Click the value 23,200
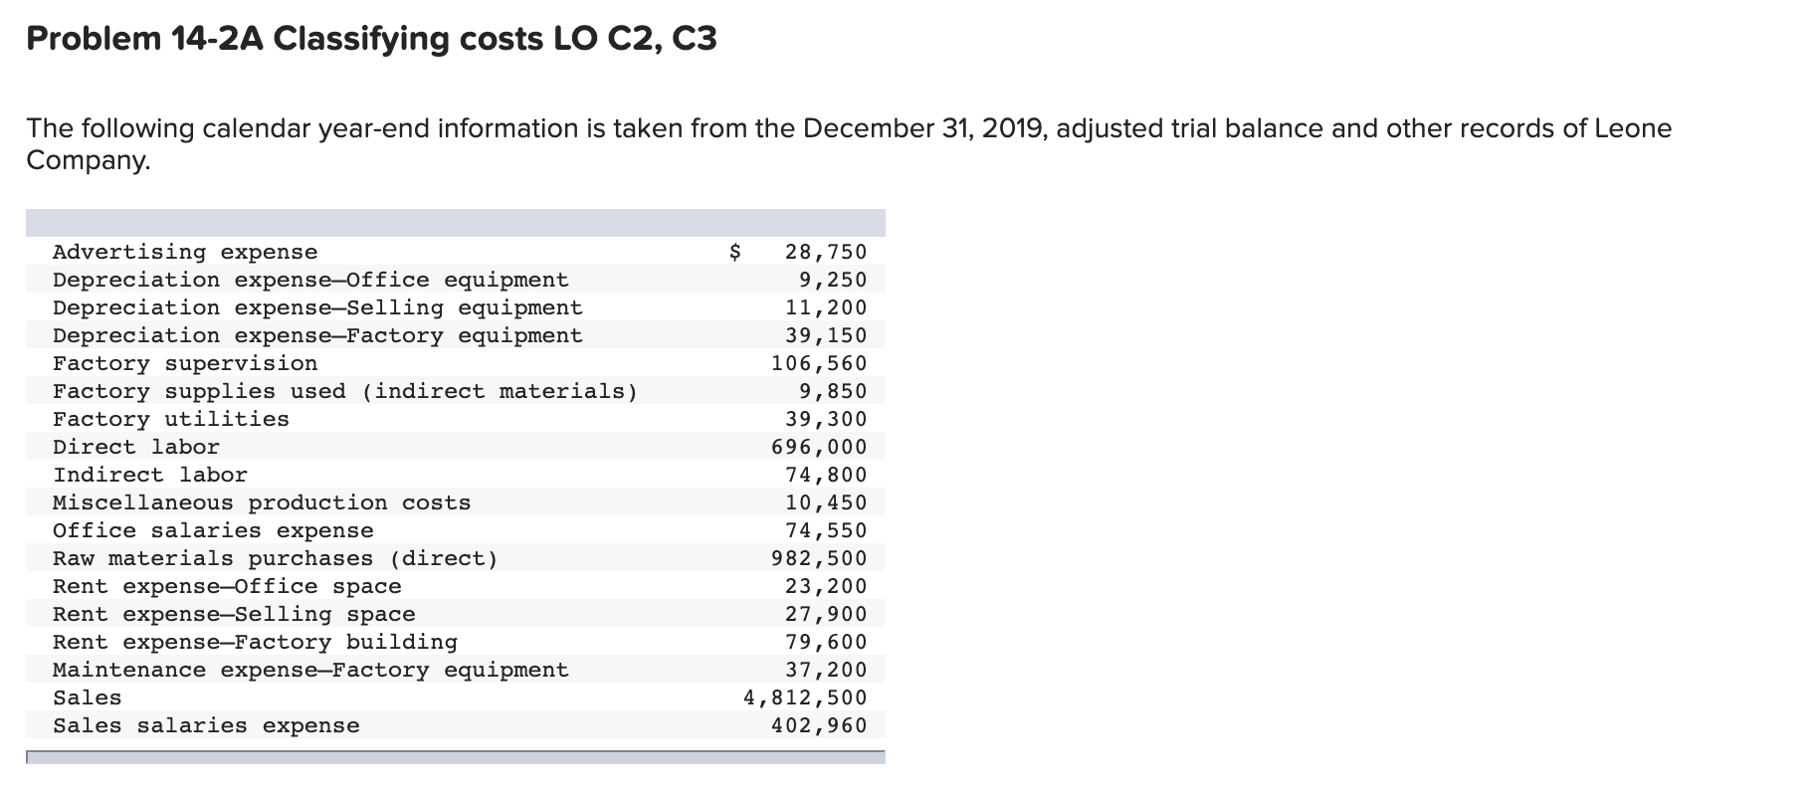 pyautogui.click(x=826, y=587)
